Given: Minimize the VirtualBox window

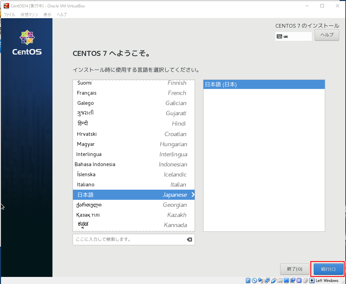Looking at the screenshot, I should (307, 6).
